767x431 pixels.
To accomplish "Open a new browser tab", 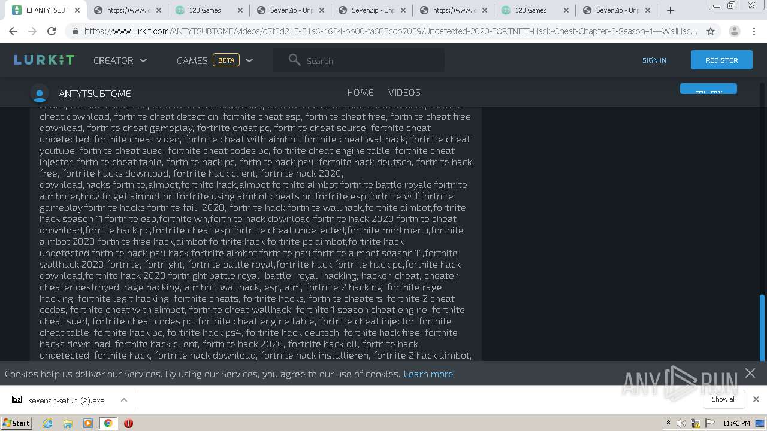I will (671, 10).
